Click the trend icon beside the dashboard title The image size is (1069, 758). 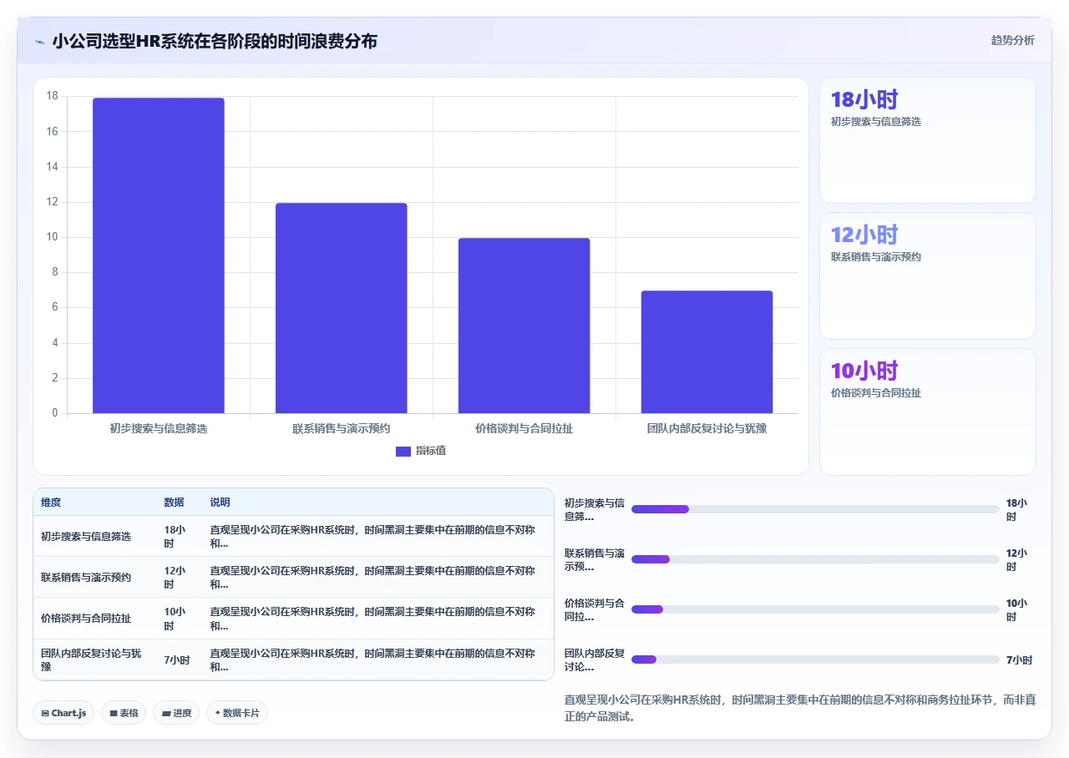tap(40, 41)
